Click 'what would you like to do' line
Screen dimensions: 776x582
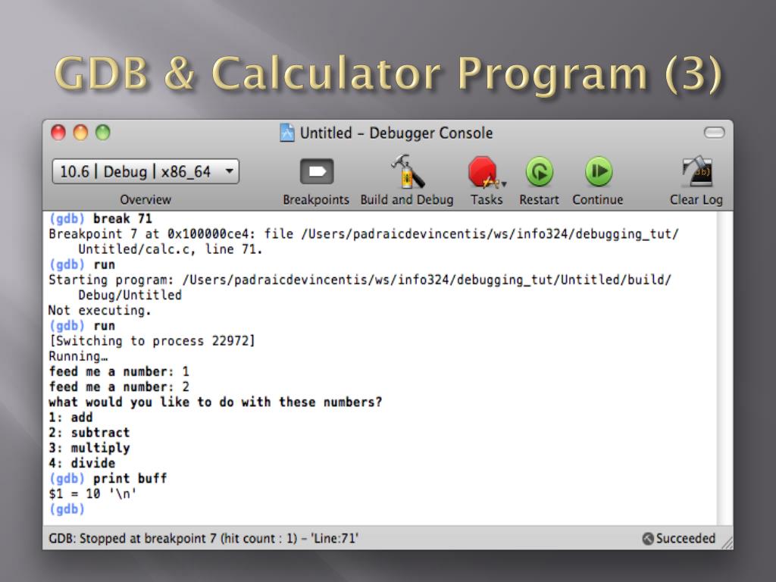(215, 402)
